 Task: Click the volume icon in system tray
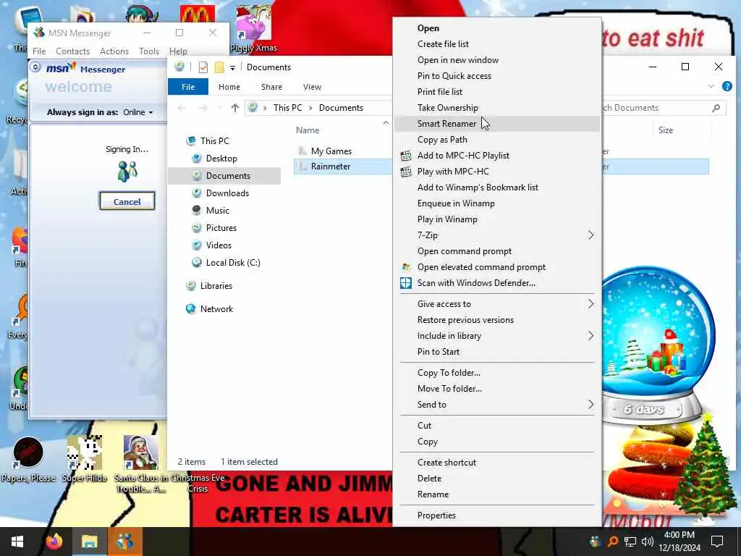pyautogui.click(x=648, y=542)
